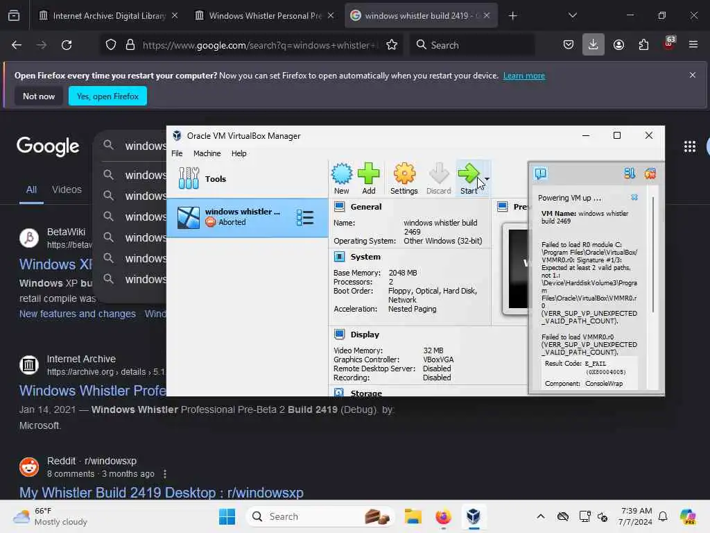This screenshot has width=710, height=533.
Task: Click the Save to Pocket icon
Action: pos(569,45)
